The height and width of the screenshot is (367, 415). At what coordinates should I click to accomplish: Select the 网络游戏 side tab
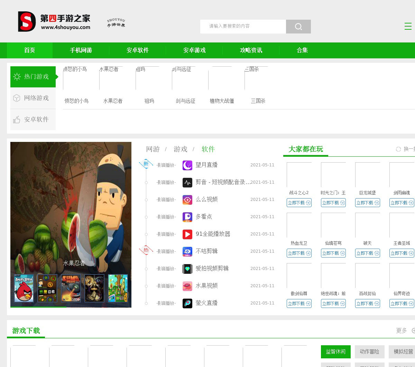[x=33, y=98]
